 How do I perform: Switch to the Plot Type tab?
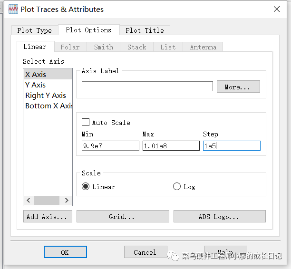(34, 30)
